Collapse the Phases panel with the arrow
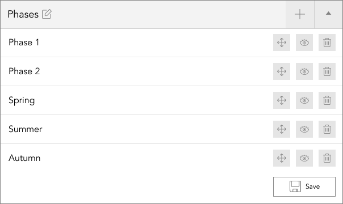Viewport: 343px width, 204px height. (328, 14)
